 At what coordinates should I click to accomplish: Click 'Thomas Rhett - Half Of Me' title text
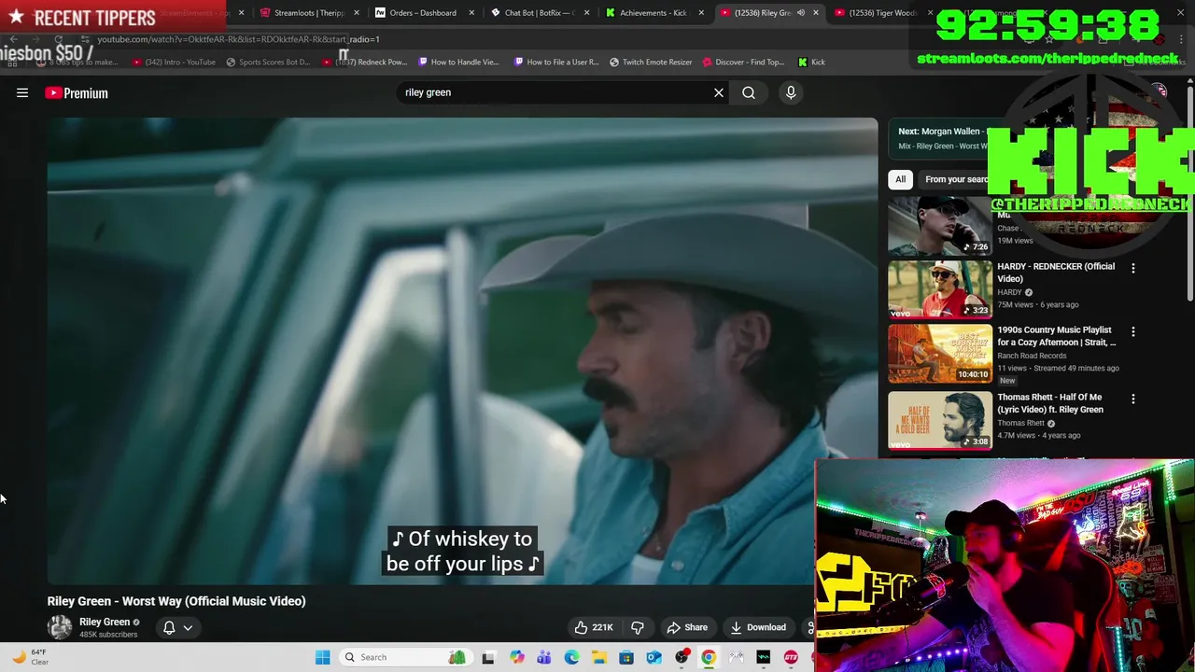[1050, 403]
